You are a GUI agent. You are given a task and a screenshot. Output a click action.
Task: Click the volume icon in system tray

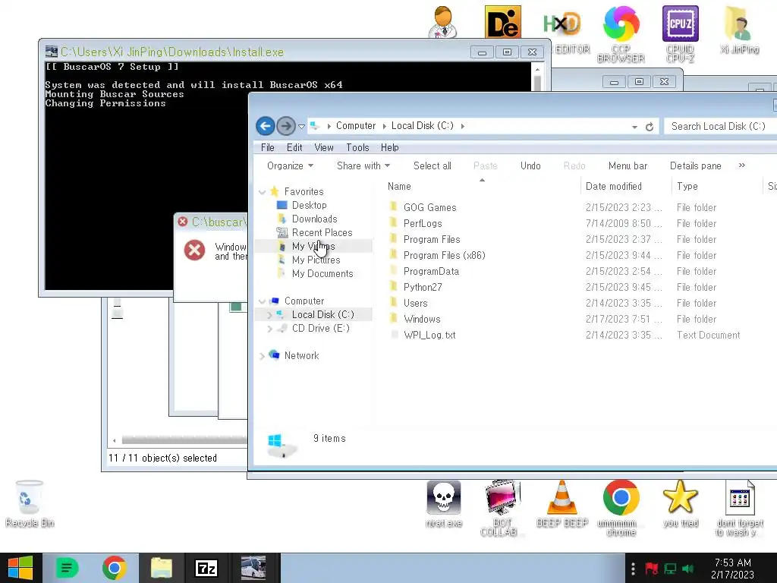687,569
